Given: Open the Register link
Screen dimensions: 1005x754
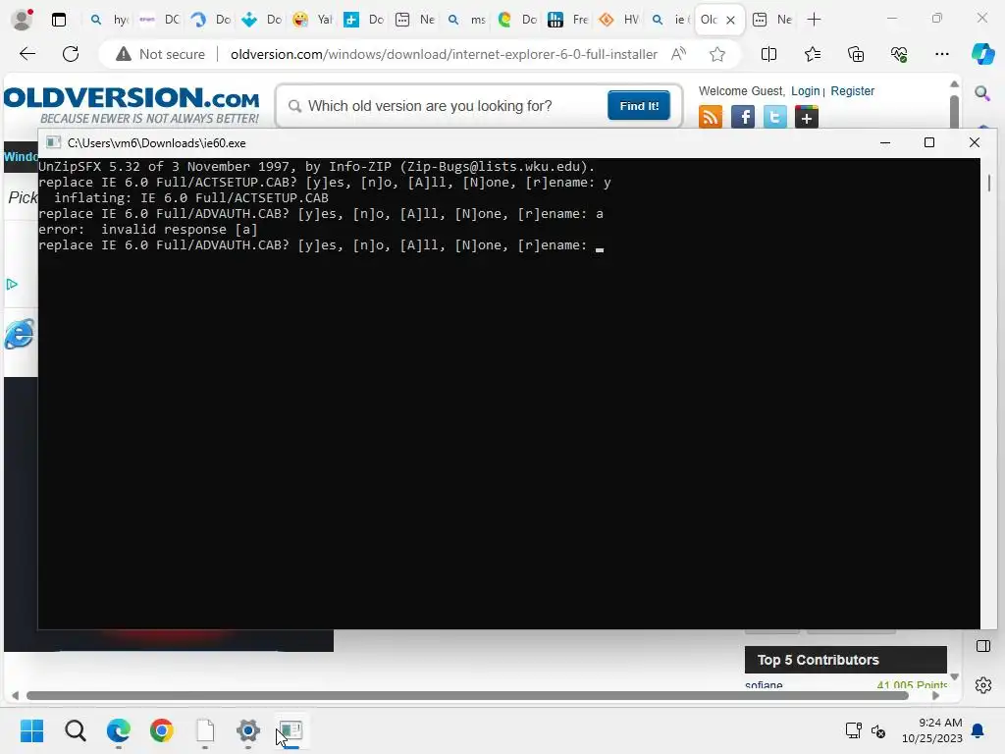Looking at the screenshot, I should tap(853, 91).
